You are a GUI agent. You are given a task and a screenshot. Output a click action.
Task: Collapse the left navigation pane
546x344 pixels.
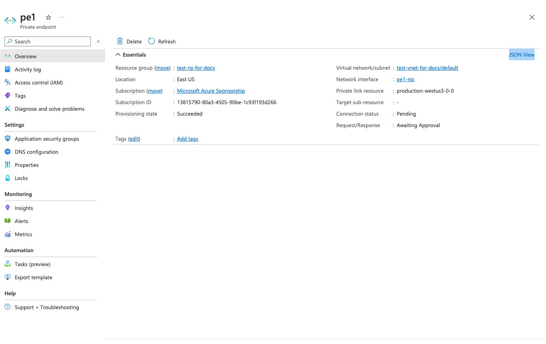98,41
